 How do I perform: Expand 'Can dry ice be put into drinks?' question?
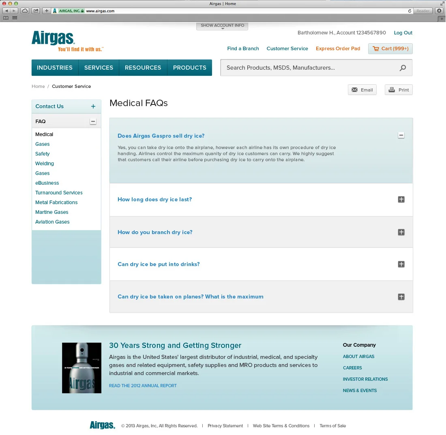pyautogui.click(x=401, y=264)
